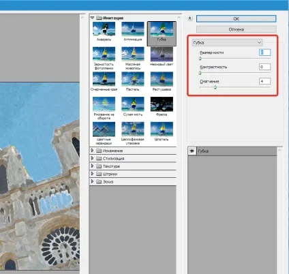Collapse the Имитация folder

pyautogui.click(x=92, y=18)
